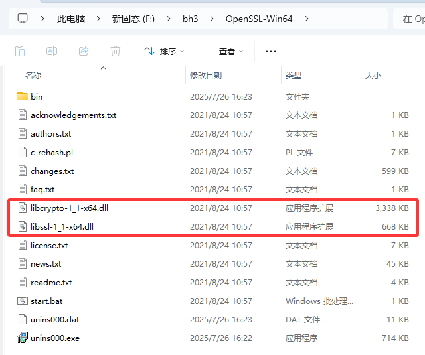Image resolution: width=425 pixels, height=355 pixels.
Task: Sort by 修改日期 column header
Action: pos(206,75)
